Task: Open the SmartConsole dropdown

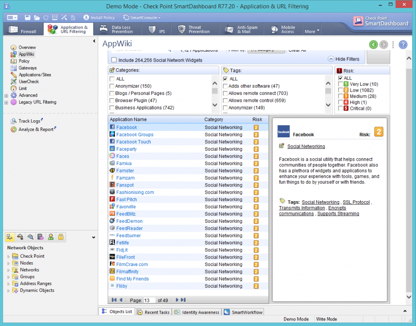Action: pos(142,17)
